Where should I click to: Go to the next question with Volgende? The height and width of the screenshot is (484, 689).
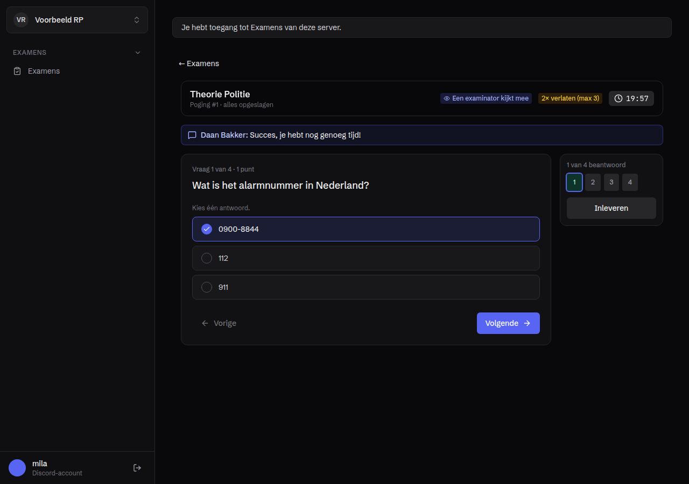coord(508,323)
